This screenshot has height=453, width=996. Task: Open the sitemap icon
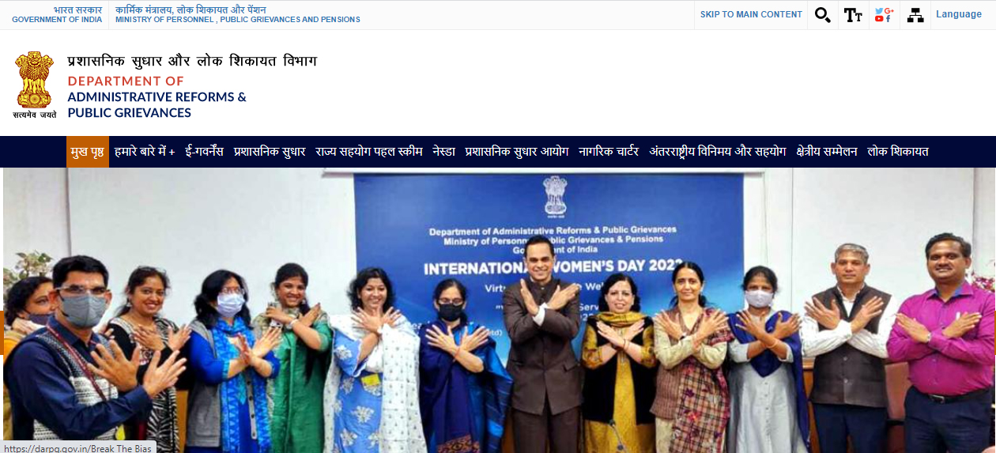[915, 15]
